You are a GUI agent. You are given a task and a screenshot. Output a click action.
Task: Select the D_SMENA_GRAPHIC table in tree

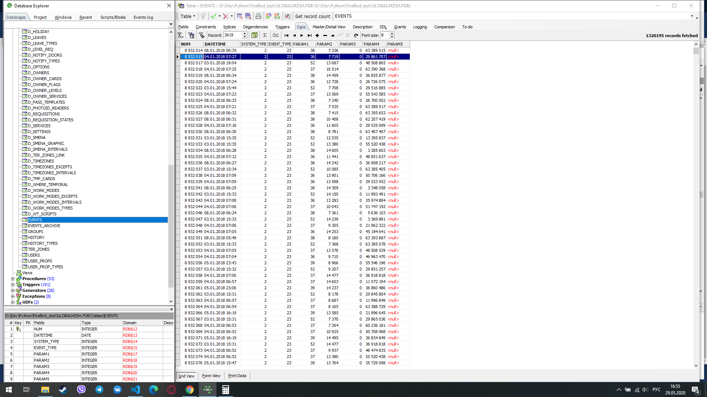pos(46,143)
